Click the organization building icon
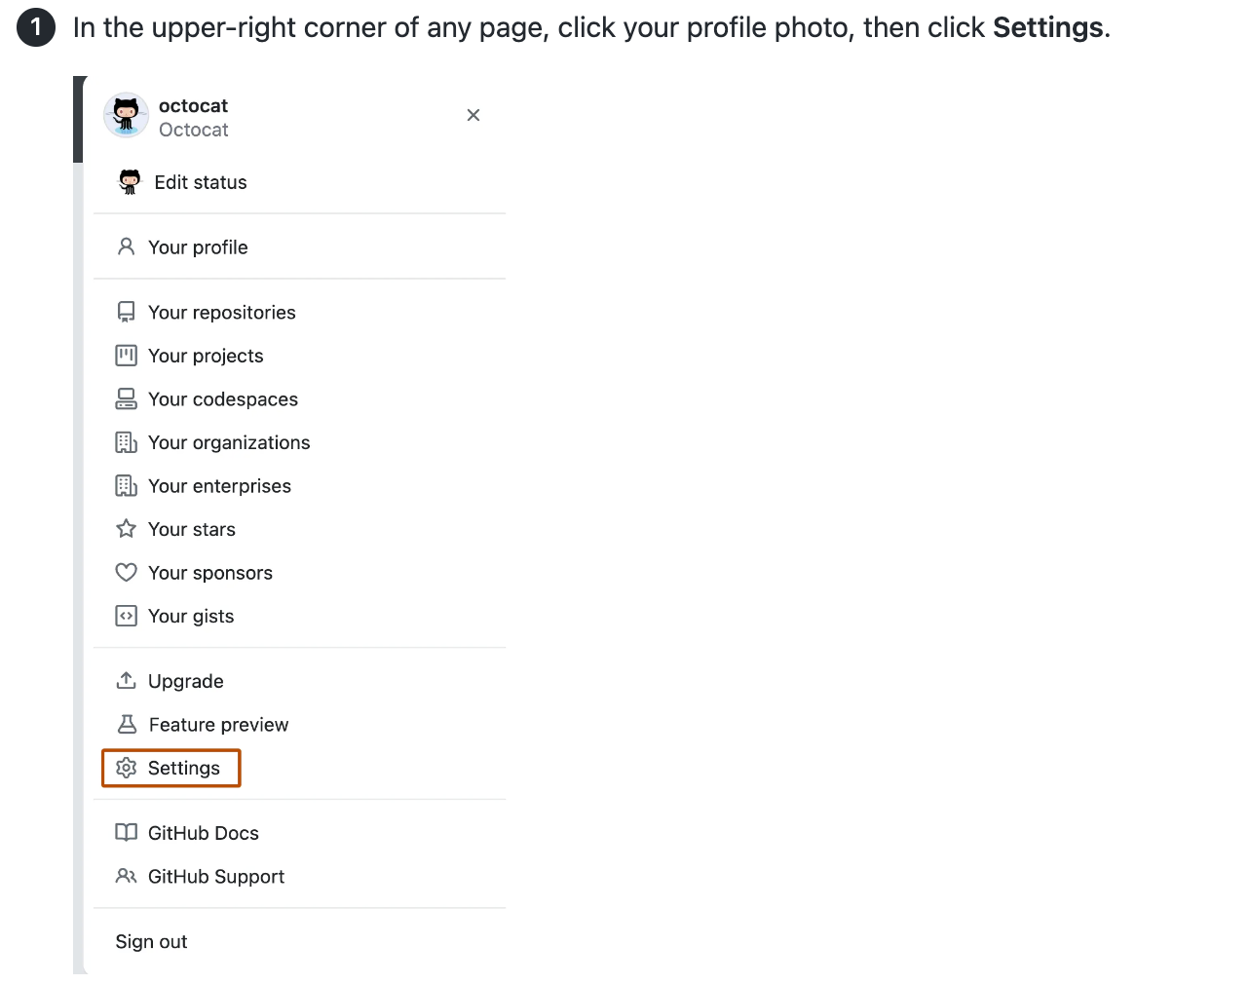 (127, 442)
